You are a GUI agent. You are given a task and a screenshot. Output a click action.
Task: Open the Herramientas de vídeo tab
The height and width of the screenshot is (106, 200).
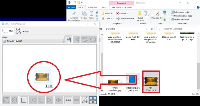(121, 7)
